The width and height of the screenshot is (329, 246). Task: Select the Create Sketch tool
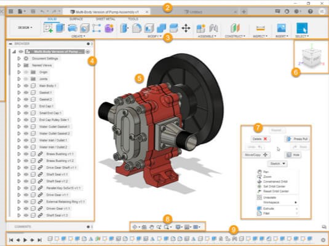coord(48,28)
